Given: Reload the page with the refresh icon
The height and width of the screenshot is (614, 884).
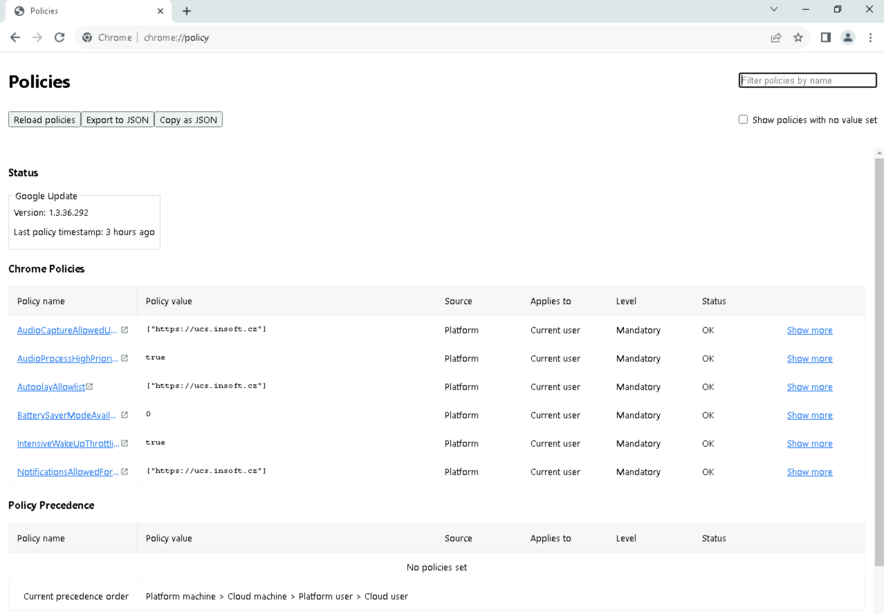Looking at the screenshot, I should tap(59, 37).
